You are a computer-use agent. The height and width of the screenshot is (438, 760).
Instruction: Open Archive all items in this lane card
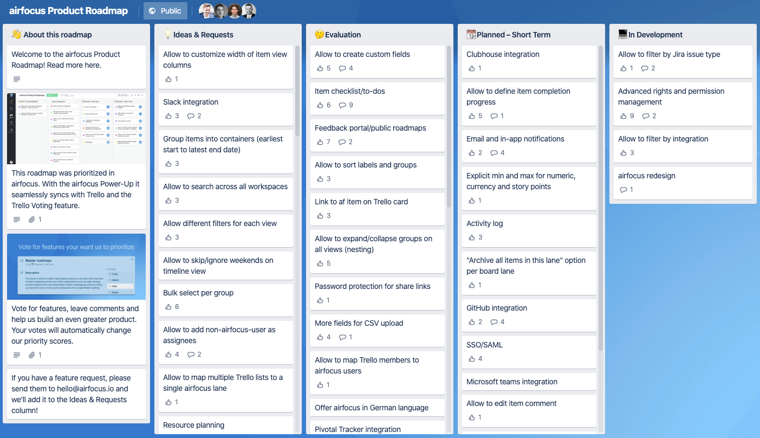tap(529, 273)
